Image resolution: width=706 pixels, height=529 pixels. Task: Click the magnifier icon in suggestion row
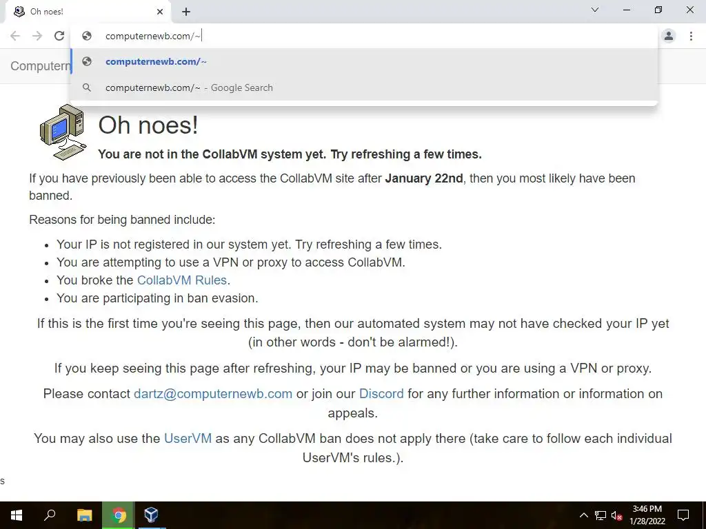[87, 87]
